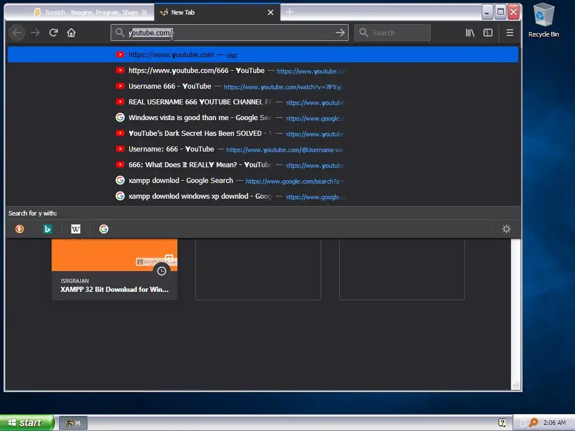Open the hamburger application menu
Image resolution: width=575 pixels, height=431 pixels.
point(510,33)
